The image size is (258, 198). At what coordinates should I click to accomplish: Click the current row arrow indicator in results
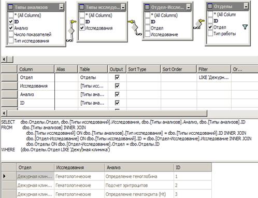point(5,176)
